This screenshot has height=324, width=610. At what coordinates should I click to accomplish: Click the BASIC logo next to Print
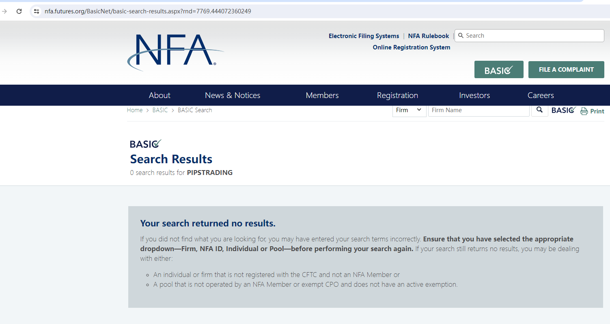pyautogui.click(x=564, y=110)
